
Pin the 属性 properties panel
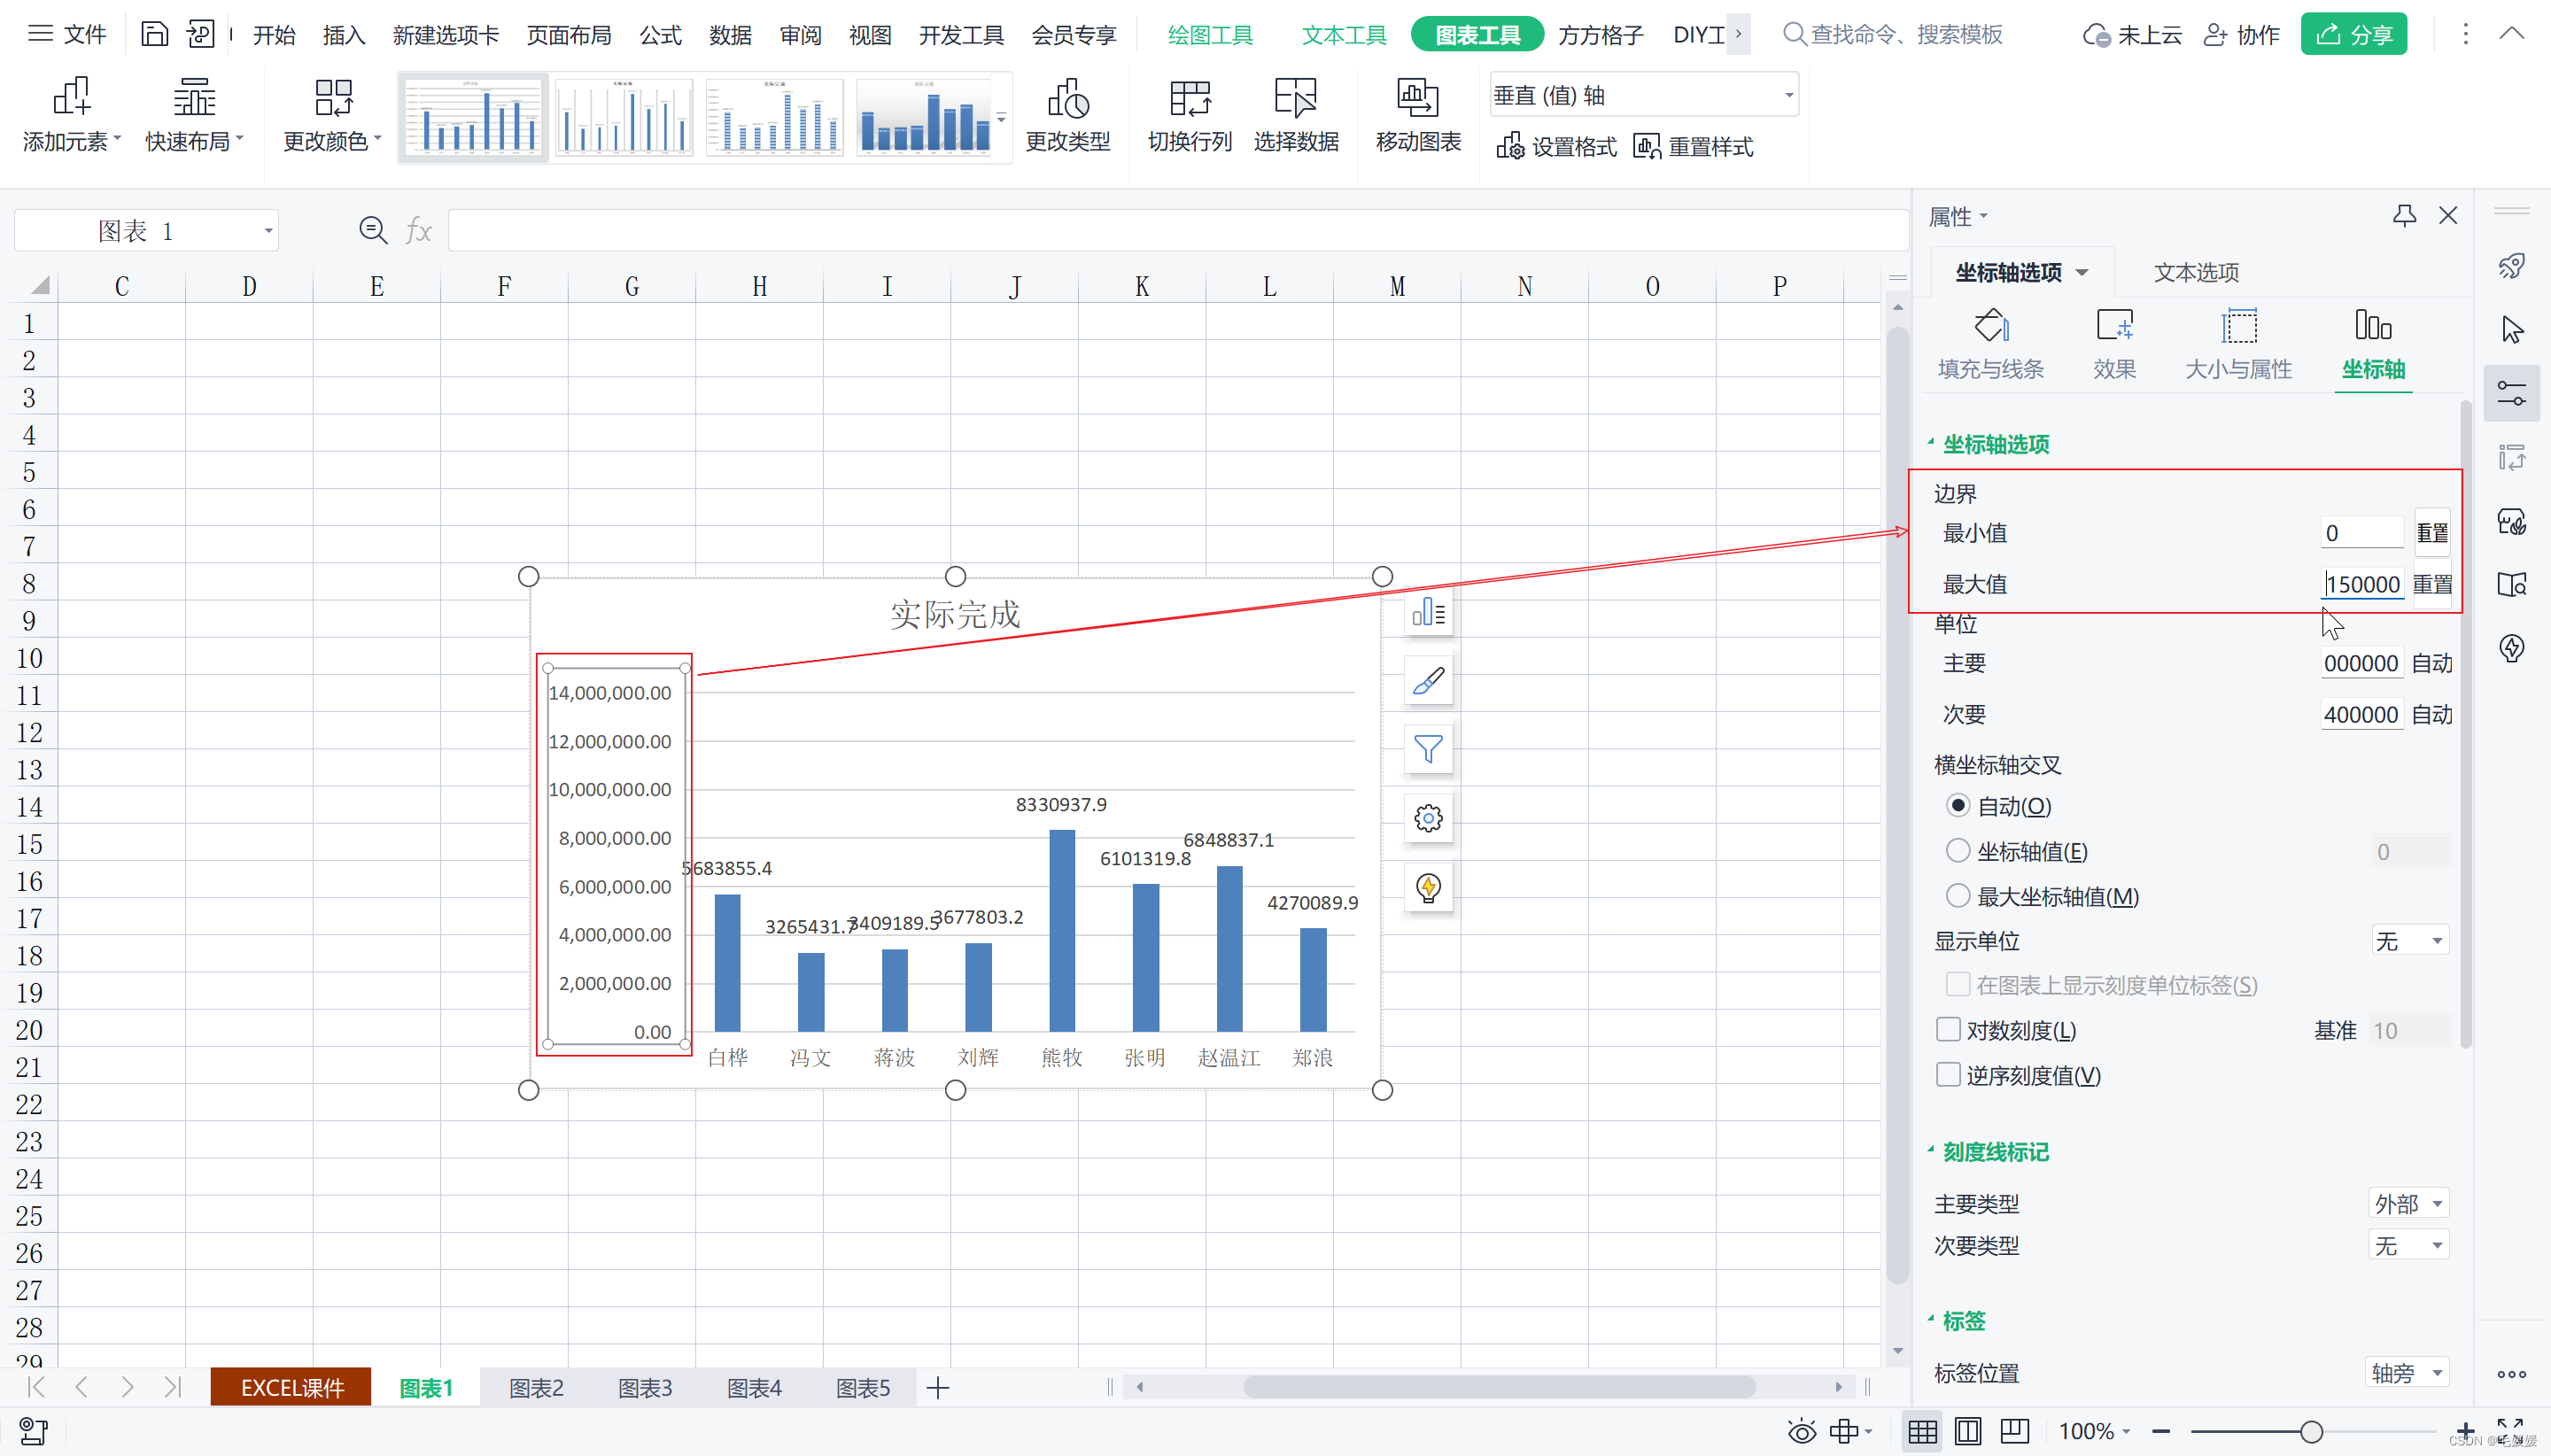pos(2404,215)
